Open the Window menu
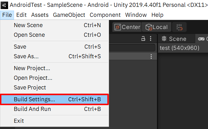This screenshot has height=129, width=208. pos(136,15)
